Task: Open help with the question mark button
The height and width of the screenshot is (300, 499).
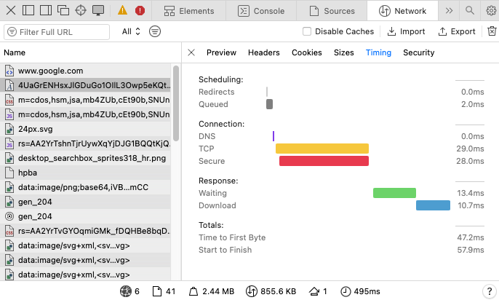Action: pyautogui.click(x=489, y=291)
